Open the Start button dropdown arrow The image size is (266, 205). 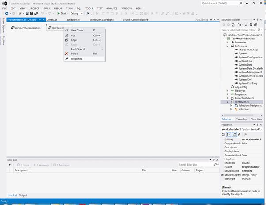[x=68, y=13]
